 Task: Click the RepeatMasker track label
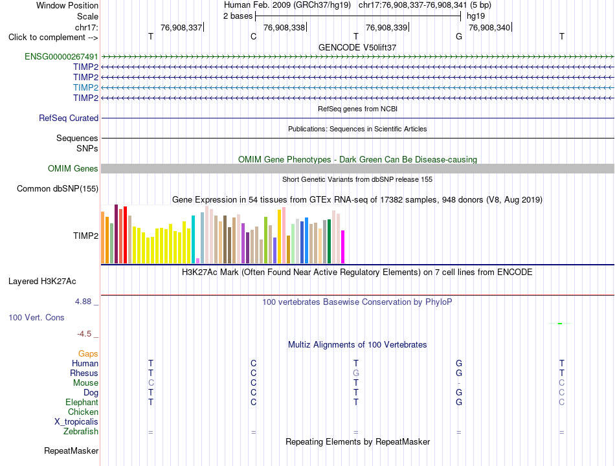click(x=71, y=450)
